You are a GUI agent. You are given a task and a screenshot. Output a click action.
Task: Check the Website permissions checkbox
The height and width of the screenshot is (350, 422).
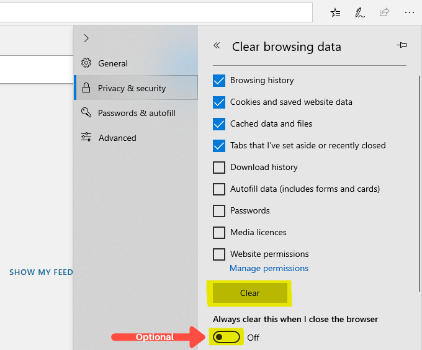tap(219, 254)
